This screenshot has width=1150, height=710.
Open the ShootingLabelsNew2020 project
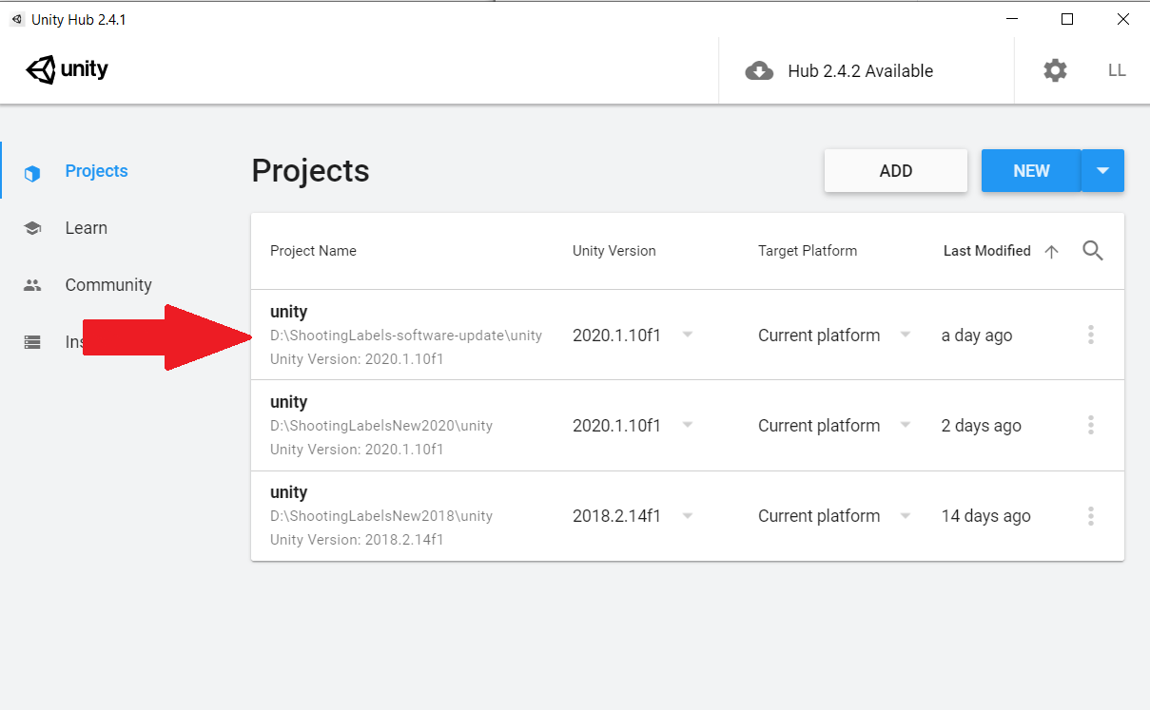coord(688,425)
